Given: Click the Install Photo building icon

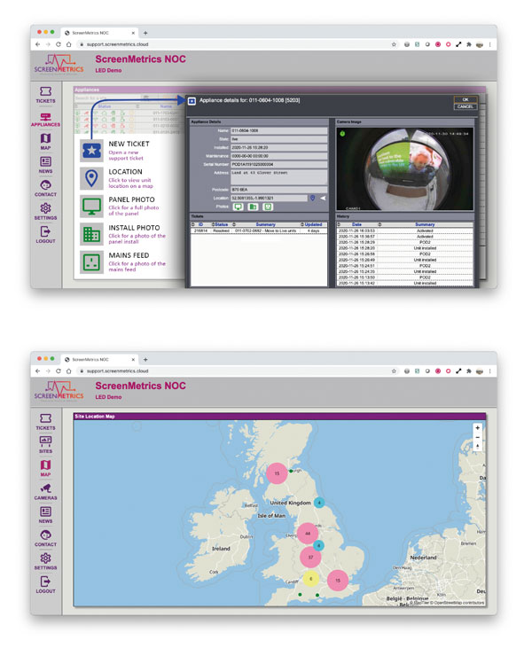Looking at the screenshot, I should coord(90,234).
